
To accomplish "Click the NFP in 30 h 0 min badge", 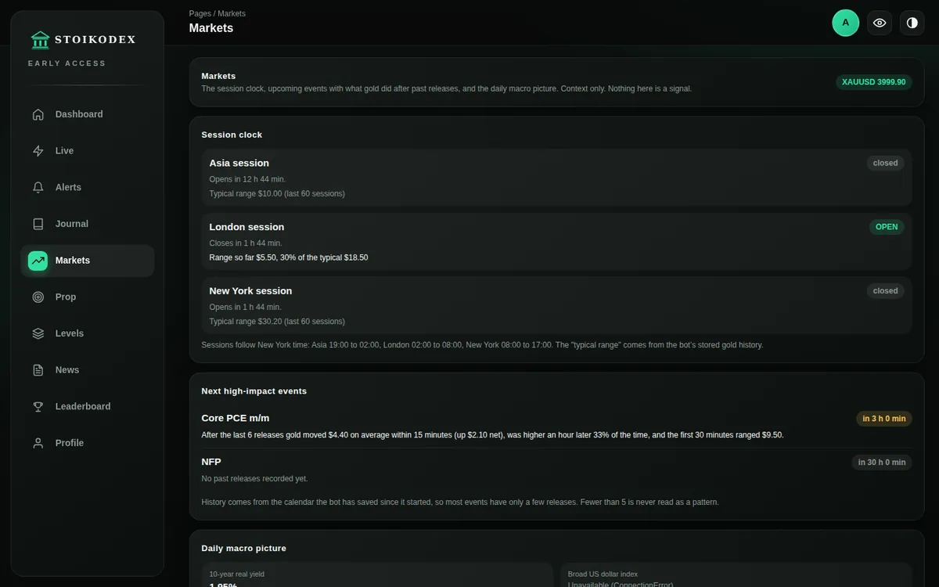I will click(x=882, y=463).
